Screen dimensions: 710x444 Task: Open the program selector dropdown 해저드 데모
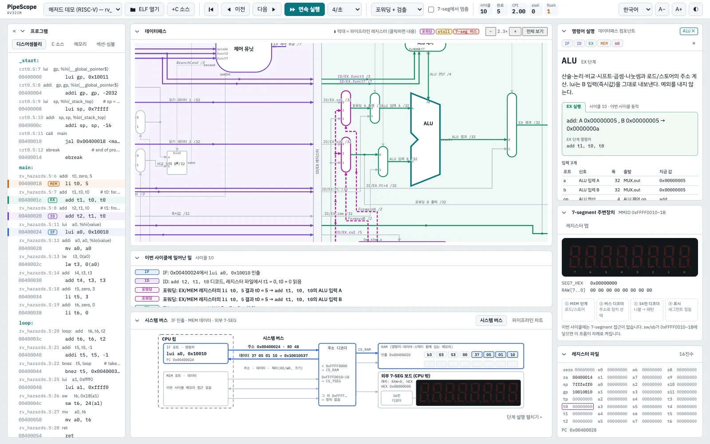pyautogui.click(x=83, y=9)
